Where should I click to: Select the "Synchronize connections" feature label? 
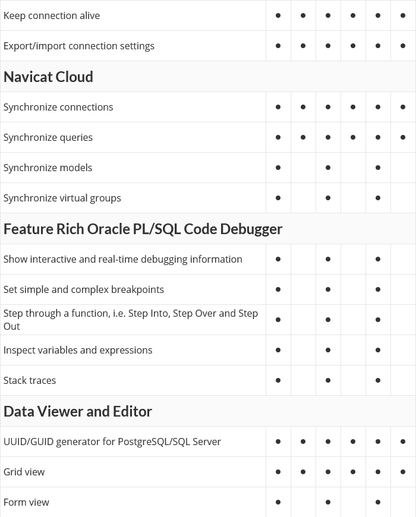(x=58, y=107)
